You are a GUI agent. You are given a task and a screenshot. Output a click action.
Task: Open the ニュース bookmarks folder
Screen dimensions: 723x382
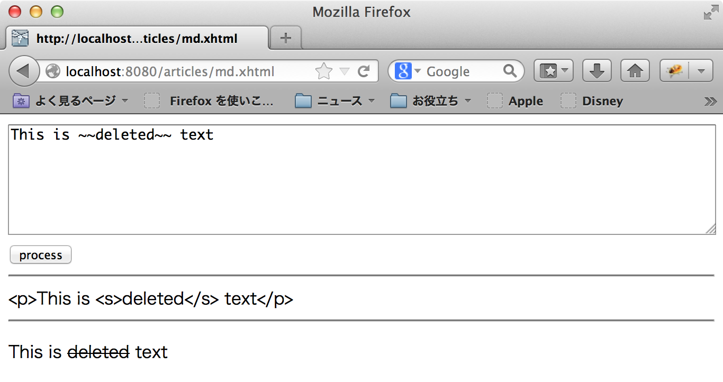tap(335, 101)
